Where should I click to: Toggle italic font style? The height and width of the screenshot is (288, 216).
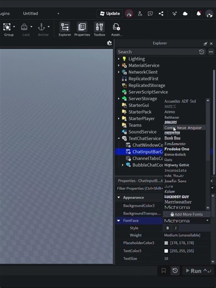[x=176, y=228]
